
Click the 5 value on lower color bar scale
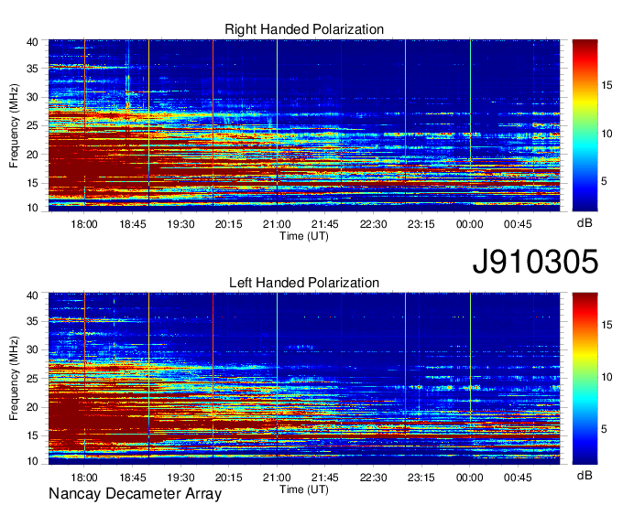point(604,429)
